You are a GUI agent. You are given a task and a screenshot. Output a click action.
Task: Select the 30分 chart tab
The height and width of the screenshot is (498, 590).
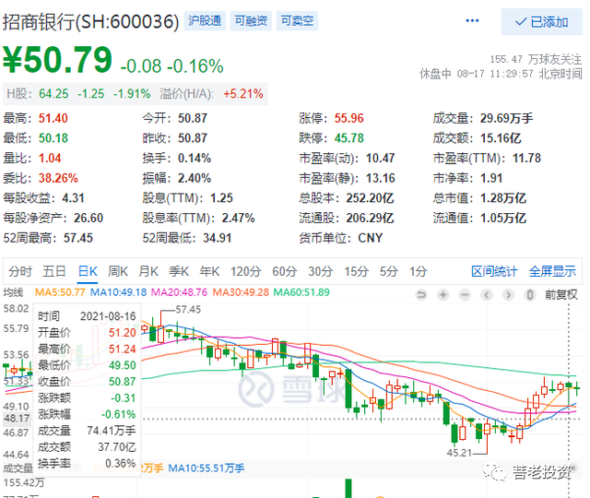click(x=321, y=271)
